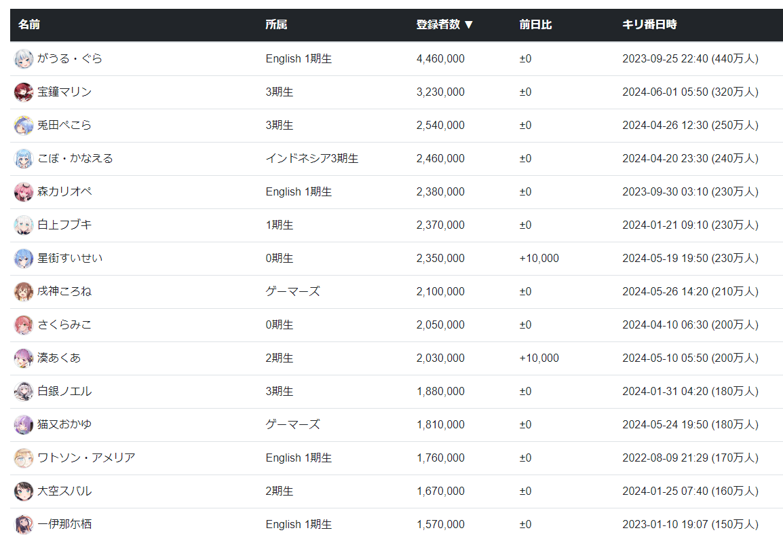Select インドネシア3期生 affiliation cell

coord(312,158)
